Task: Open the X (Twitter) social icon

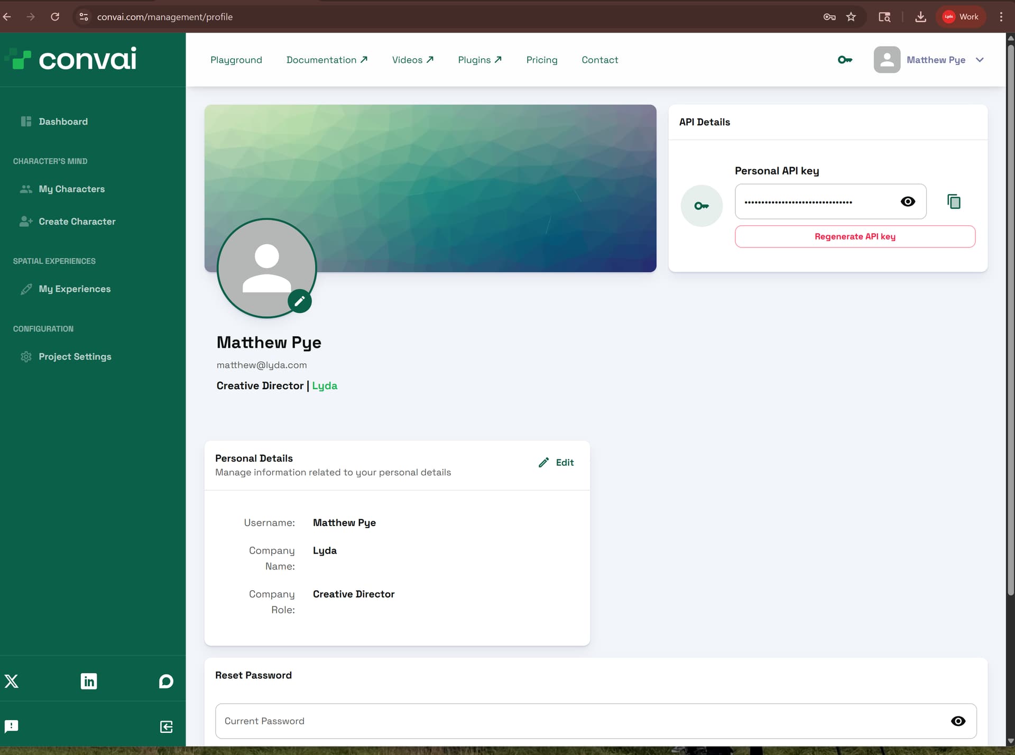Action: (12, 681)
